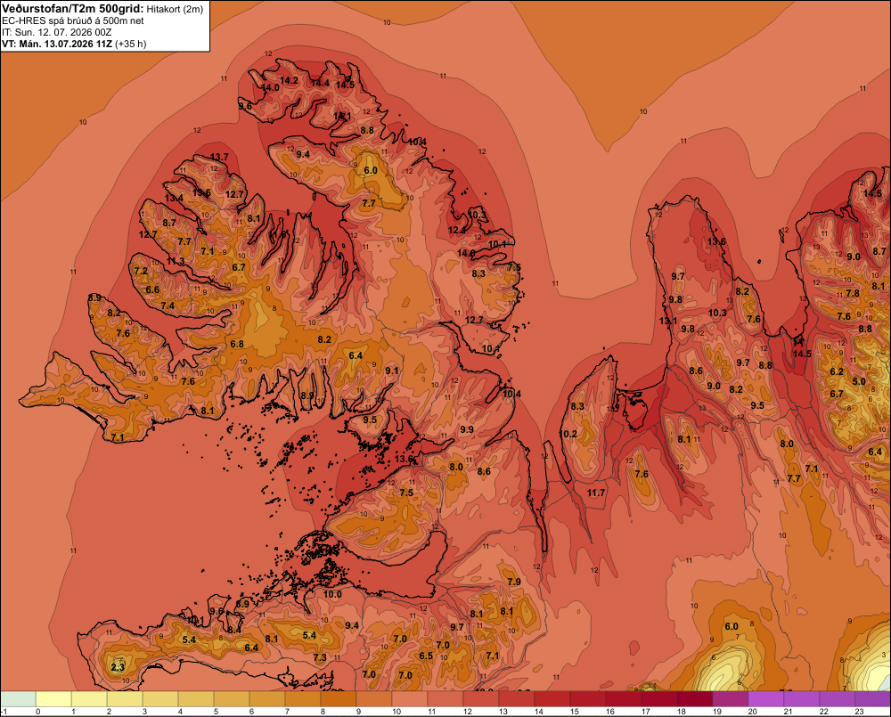The height and width of the screenshot is (717, 891).
Task: Select the 11.7 temperature label
Action: tap(596, 493)
